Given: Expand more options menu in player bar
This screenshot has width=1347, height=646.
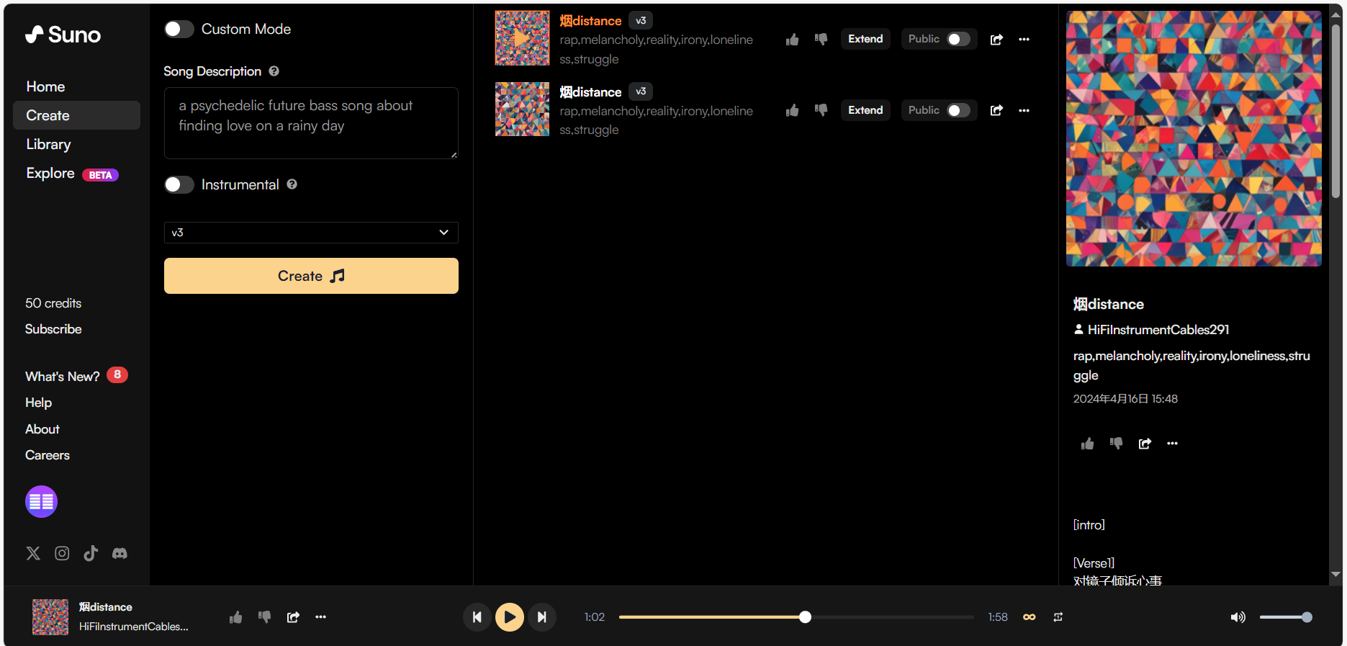Looking at the screenshot, I should tap(320, 617).
